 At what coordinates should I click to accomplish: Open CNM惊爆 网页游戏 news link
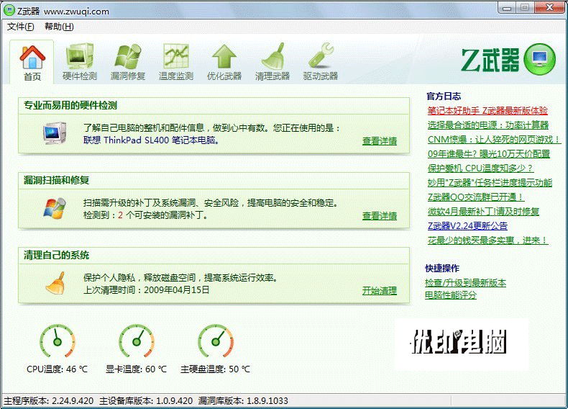[x=494, y=140]
